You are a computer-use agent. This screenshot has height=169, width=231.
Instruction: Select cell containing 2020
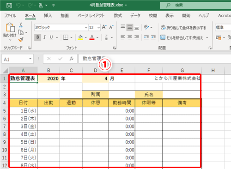point(49,78)
